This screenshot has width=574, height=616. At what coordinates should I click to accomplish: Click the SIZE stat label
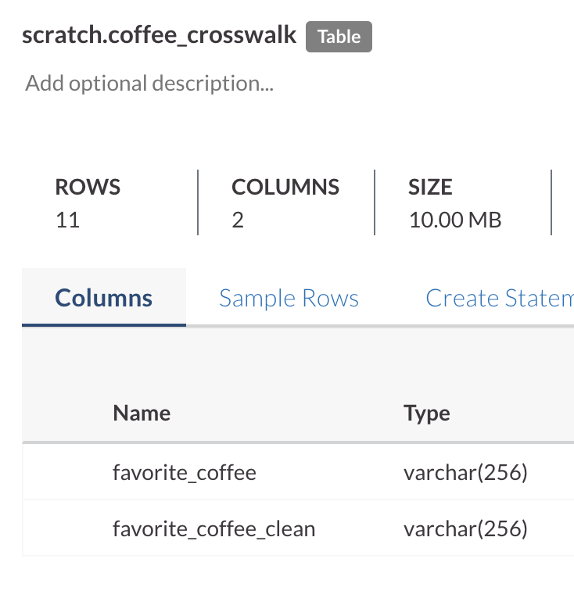pyautogui.click(x=430, y=188)
